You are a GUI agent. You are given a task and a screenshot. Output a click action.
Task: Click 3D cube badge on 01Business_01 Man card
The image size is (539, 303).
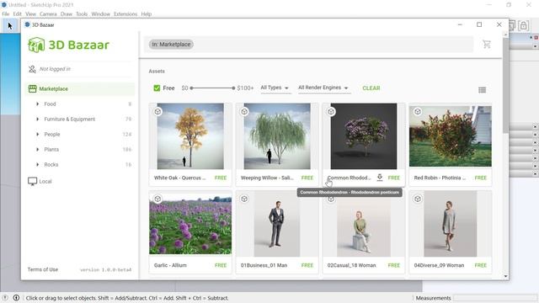point(244,199)
